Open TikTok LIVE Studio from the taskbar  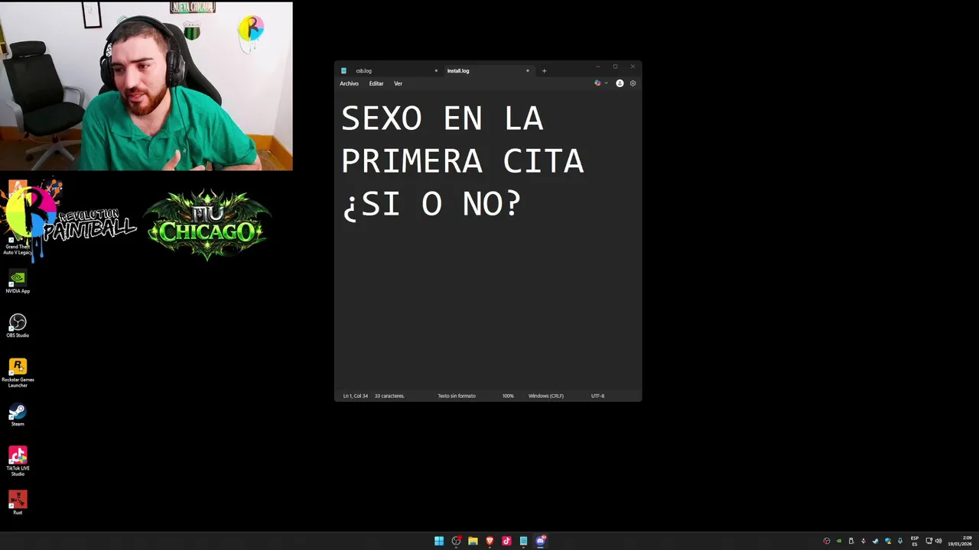506,541
